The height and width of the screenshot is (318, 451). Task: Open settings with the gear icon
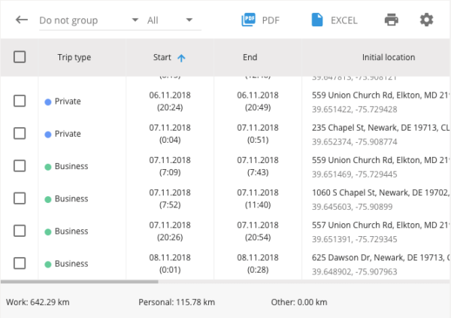click(x=426, y=20)
